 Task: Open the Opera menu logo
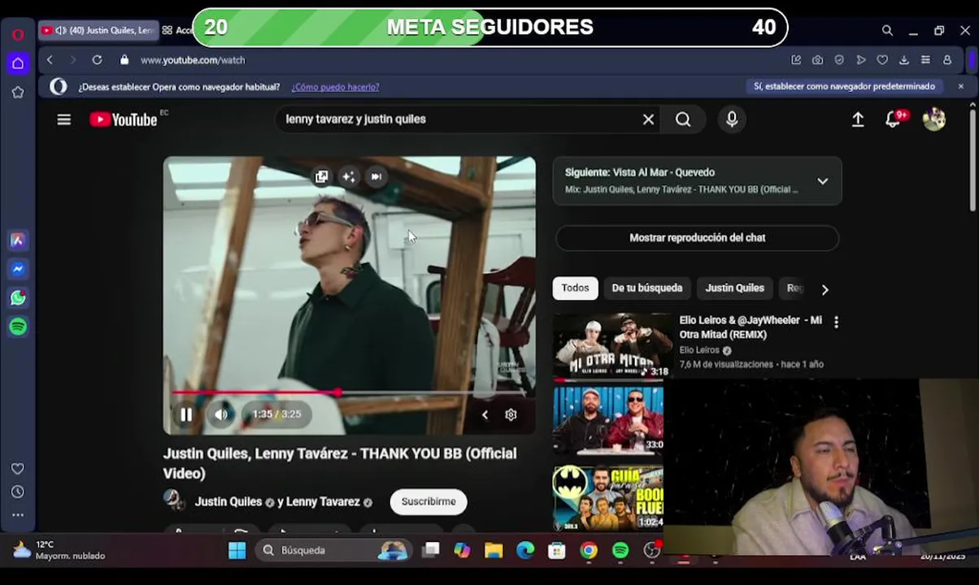18,34
